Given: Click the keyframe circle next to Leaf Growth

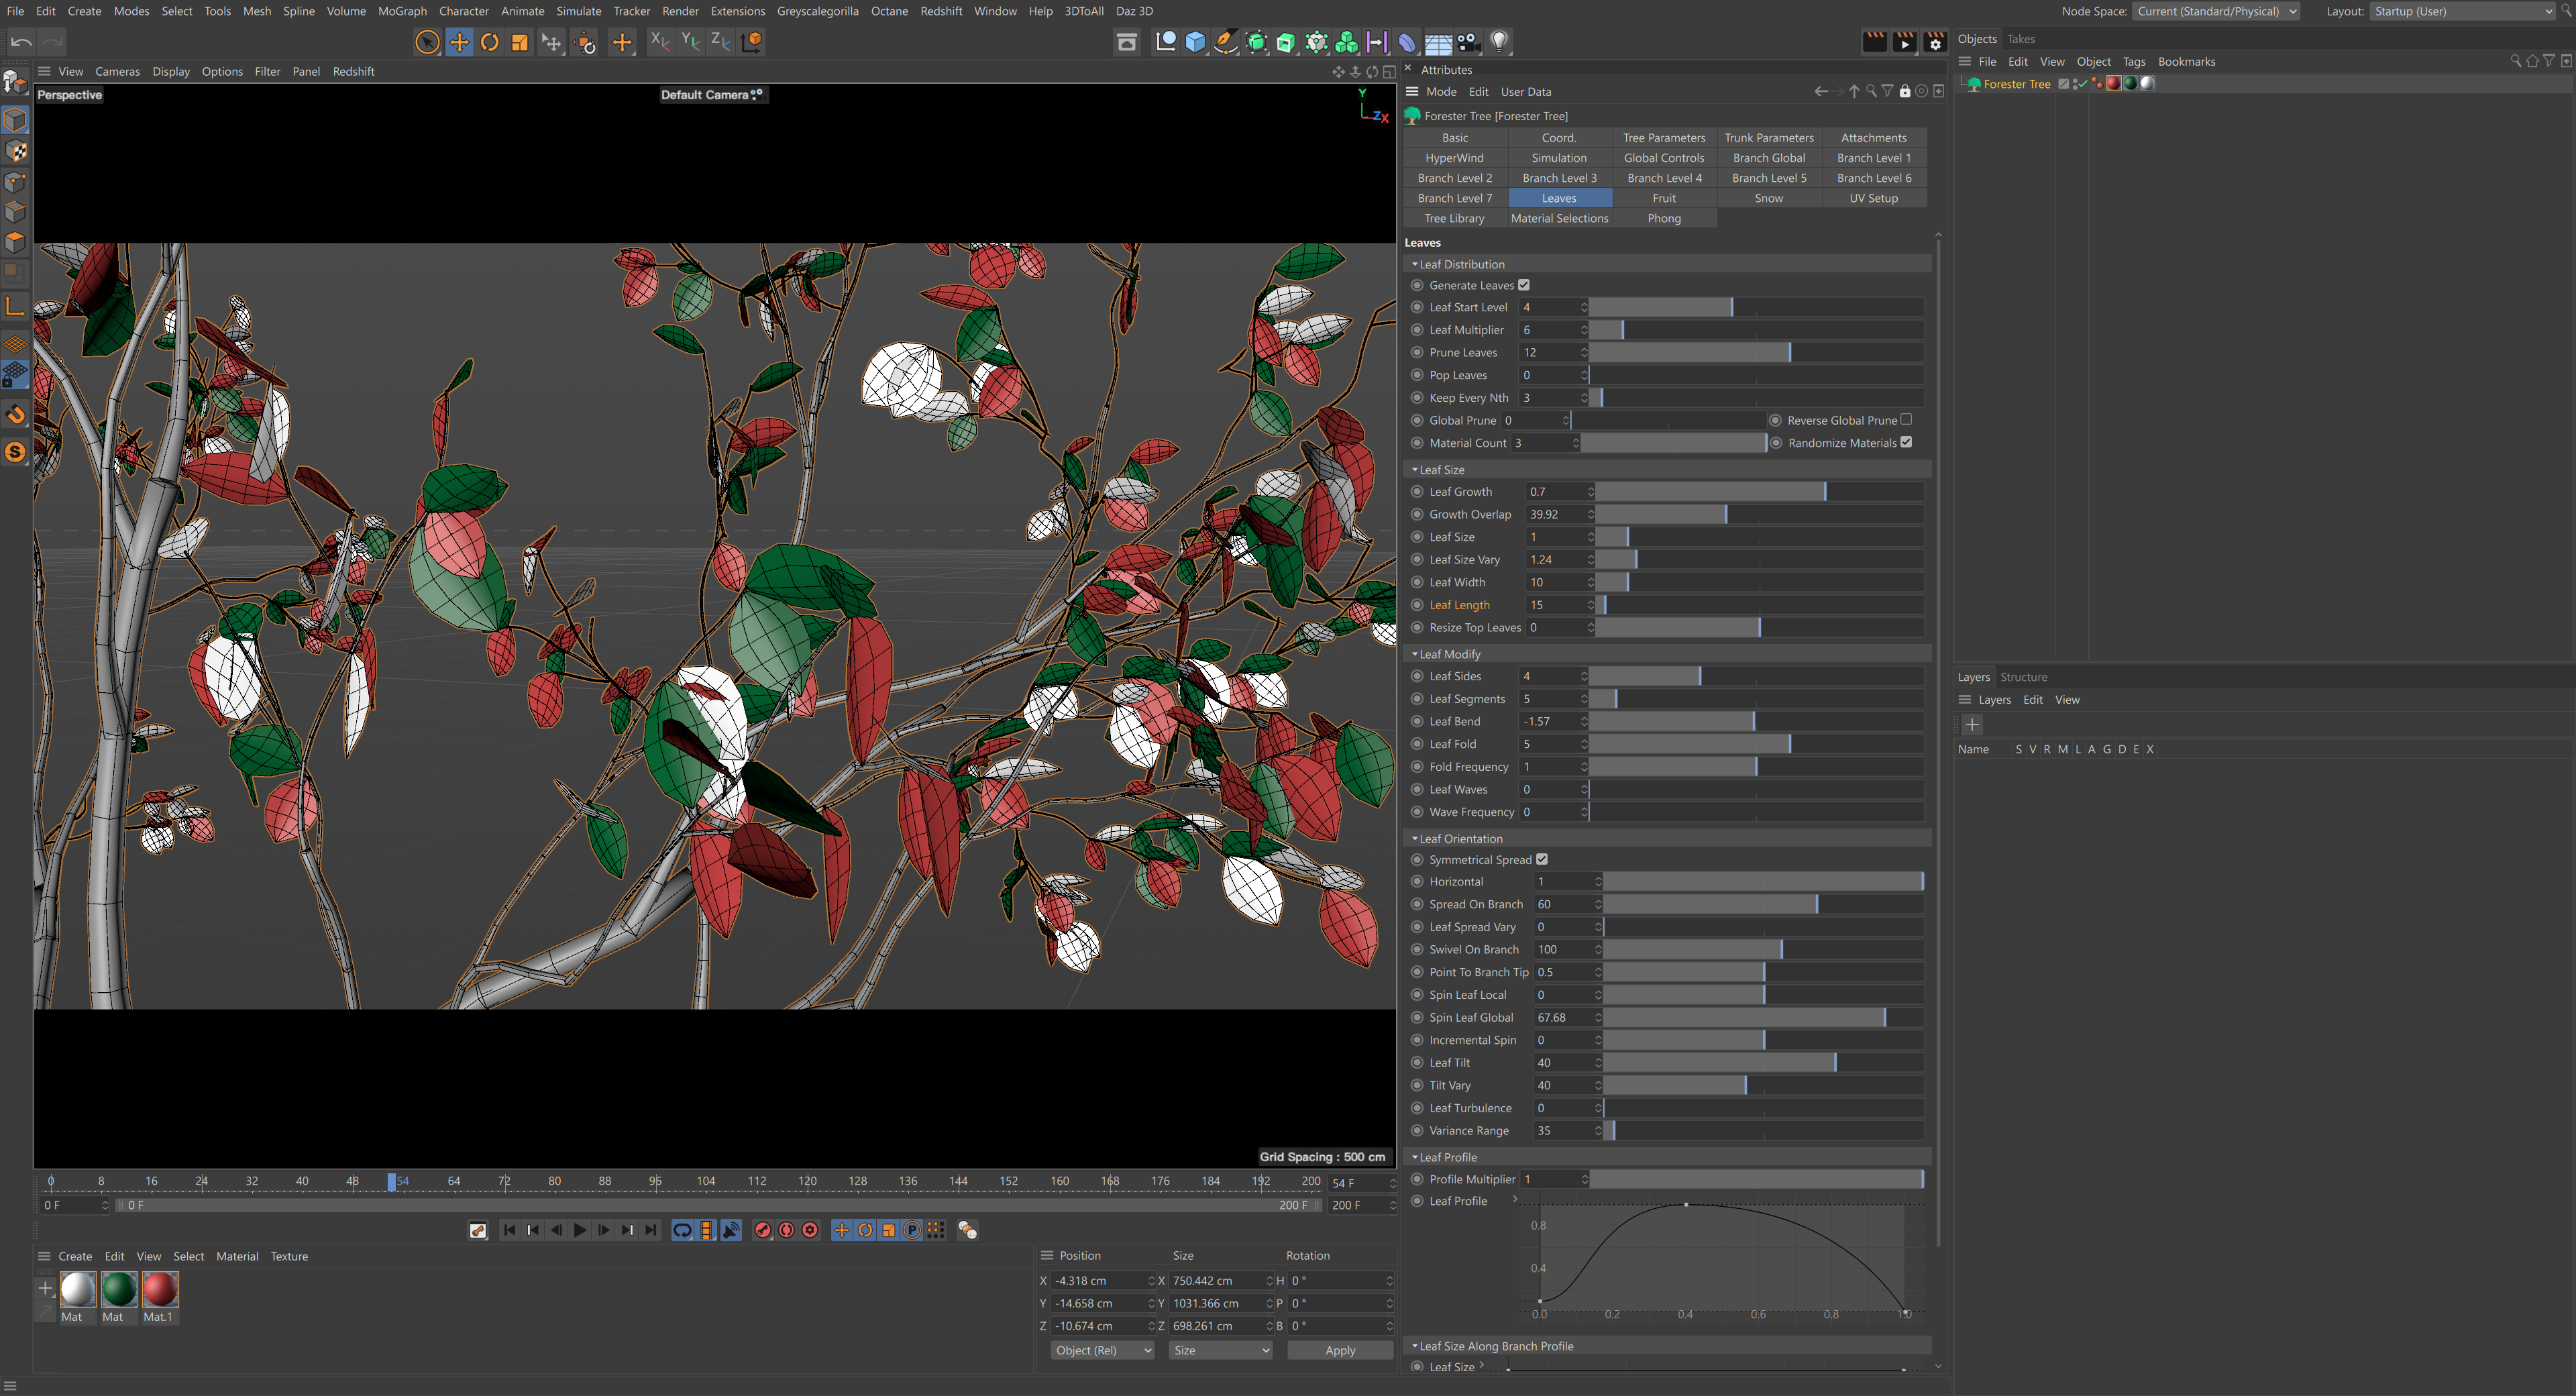Looking at the screenshot, I should coord(1417,492).
